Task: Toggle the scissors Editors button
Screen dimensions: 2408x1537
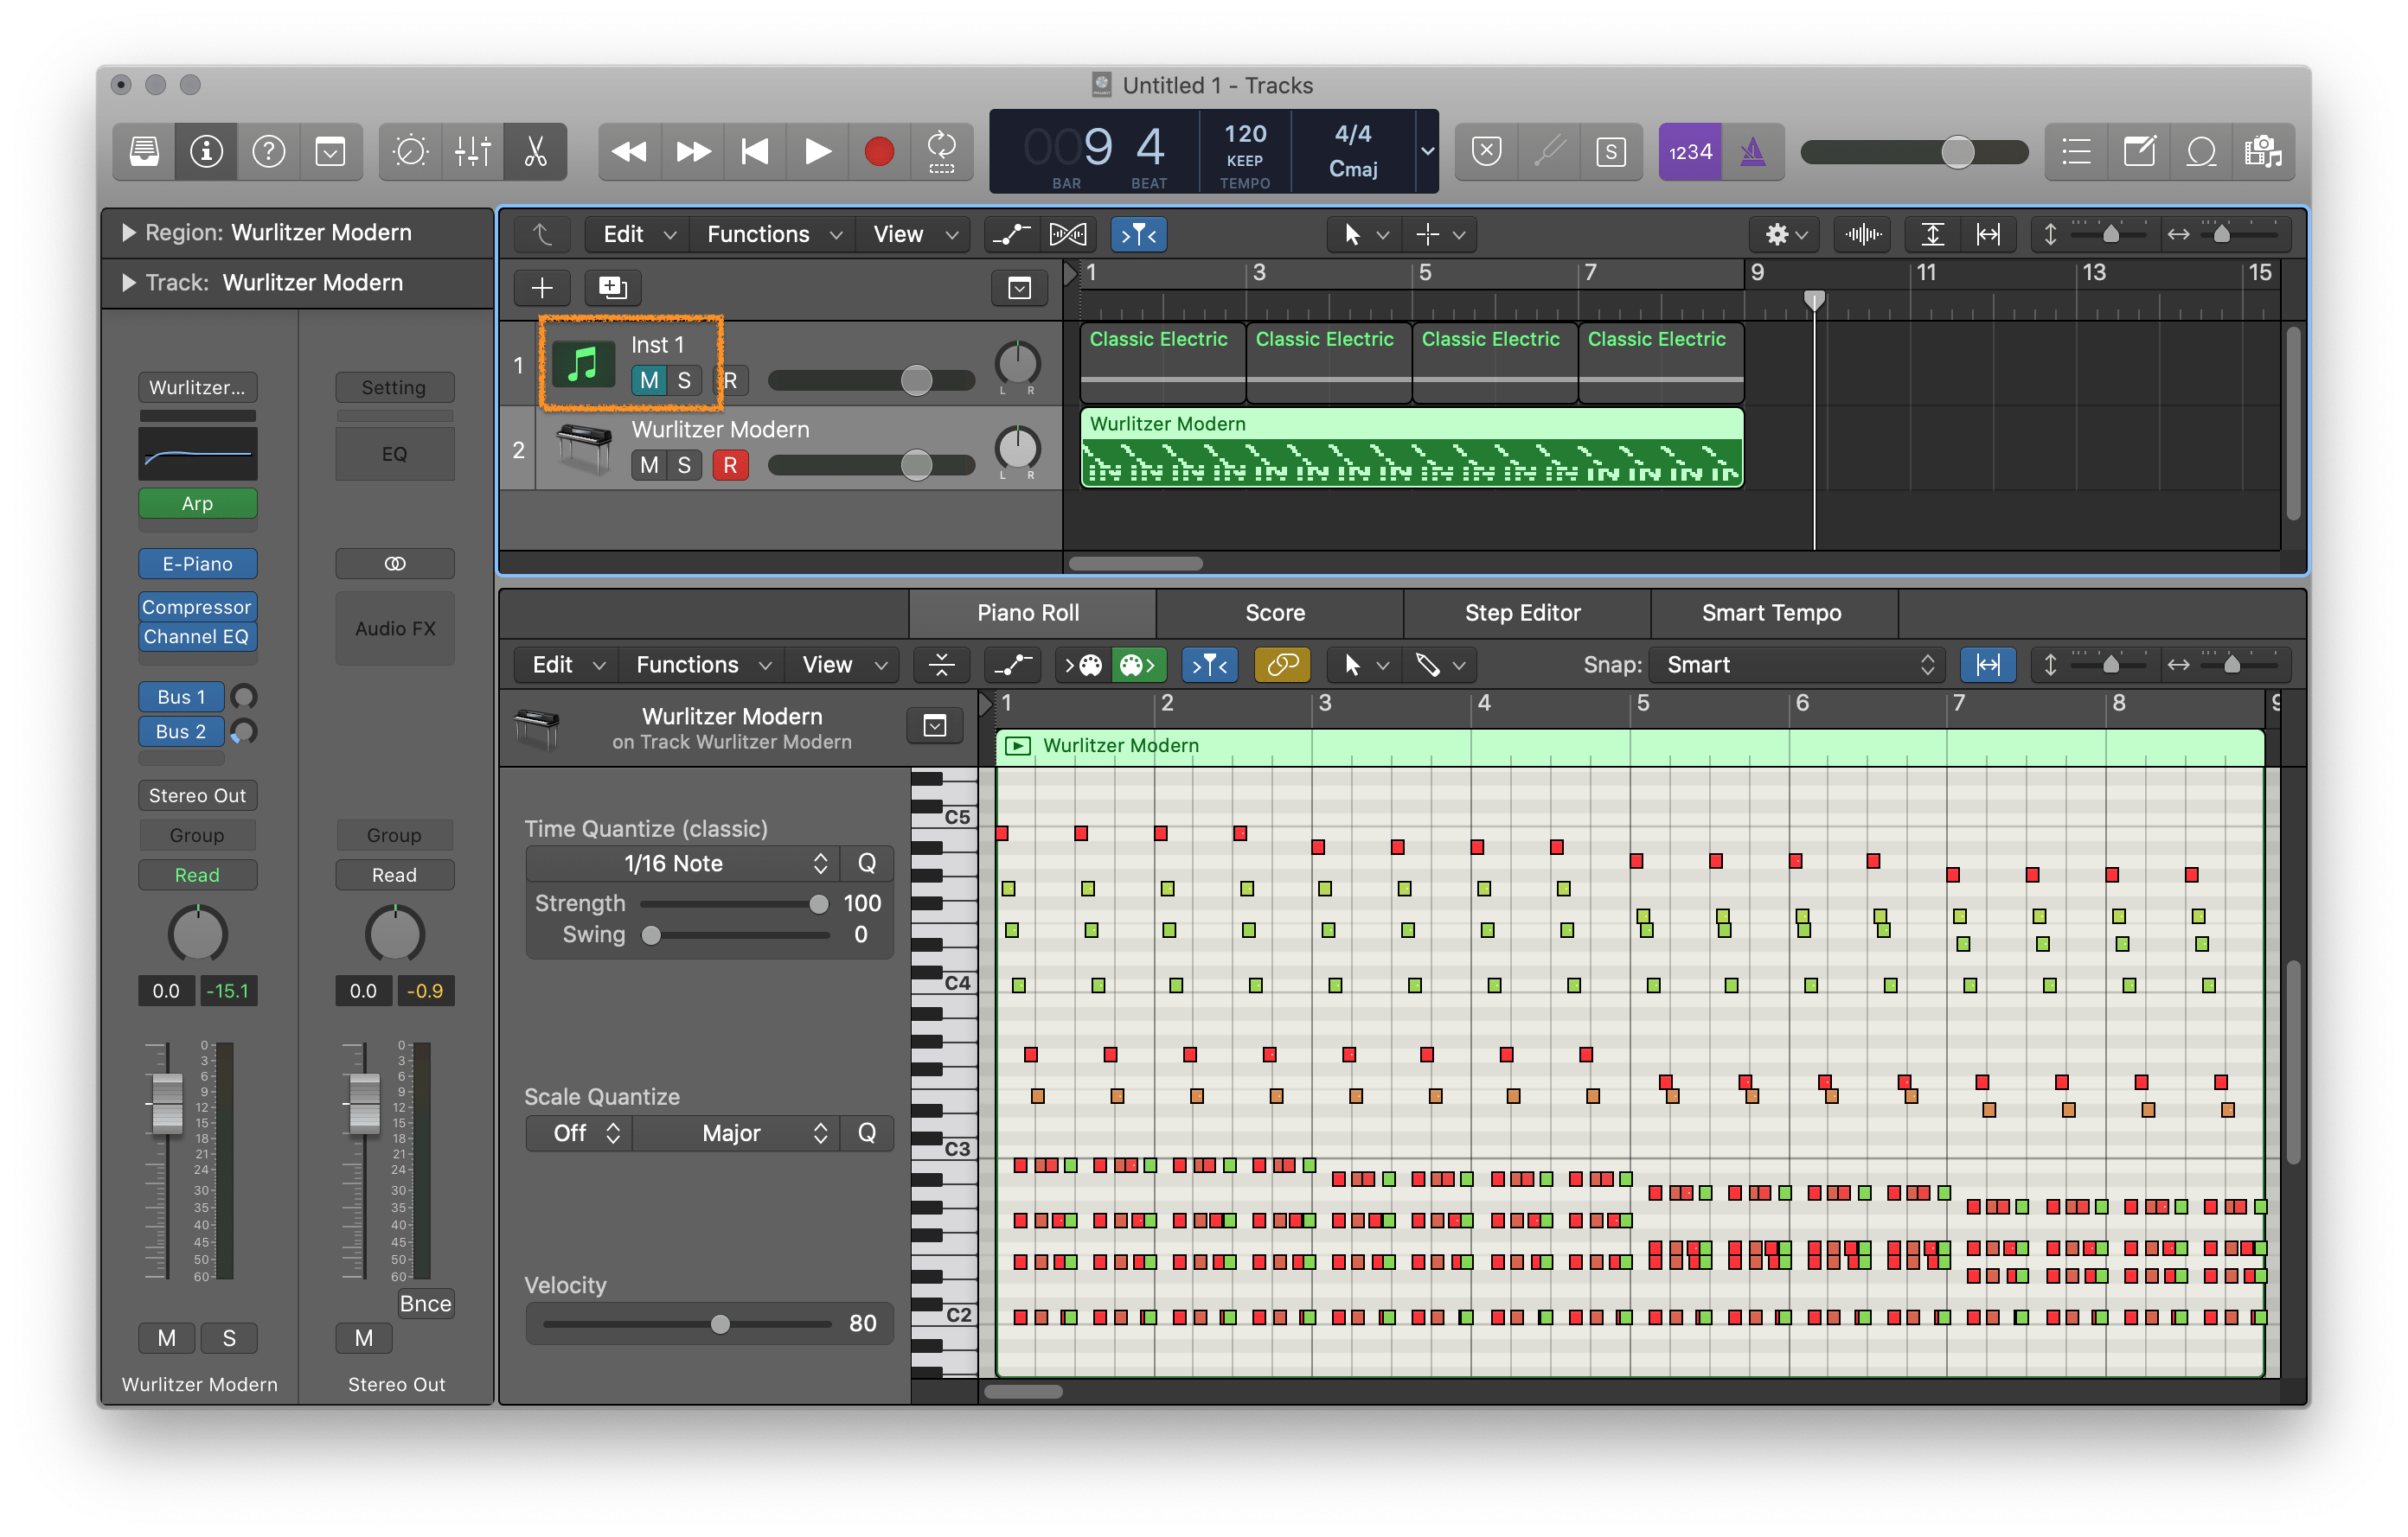Action: click(535, 152)
